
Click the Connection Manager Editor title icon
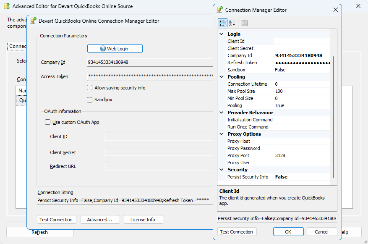click(220, 10)
